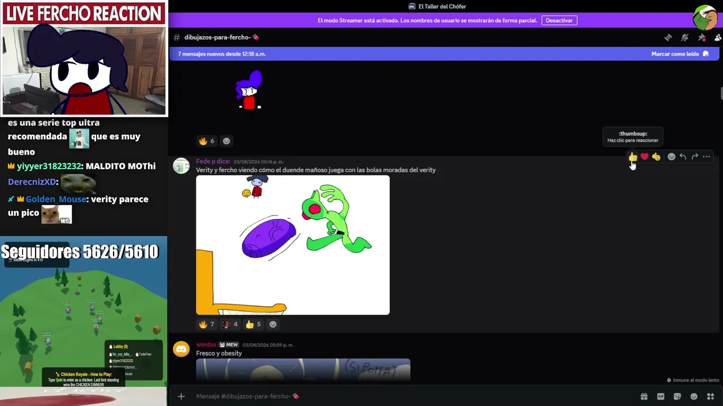Click the windos username
Screen dimensions: 723x406
(206, 345)
